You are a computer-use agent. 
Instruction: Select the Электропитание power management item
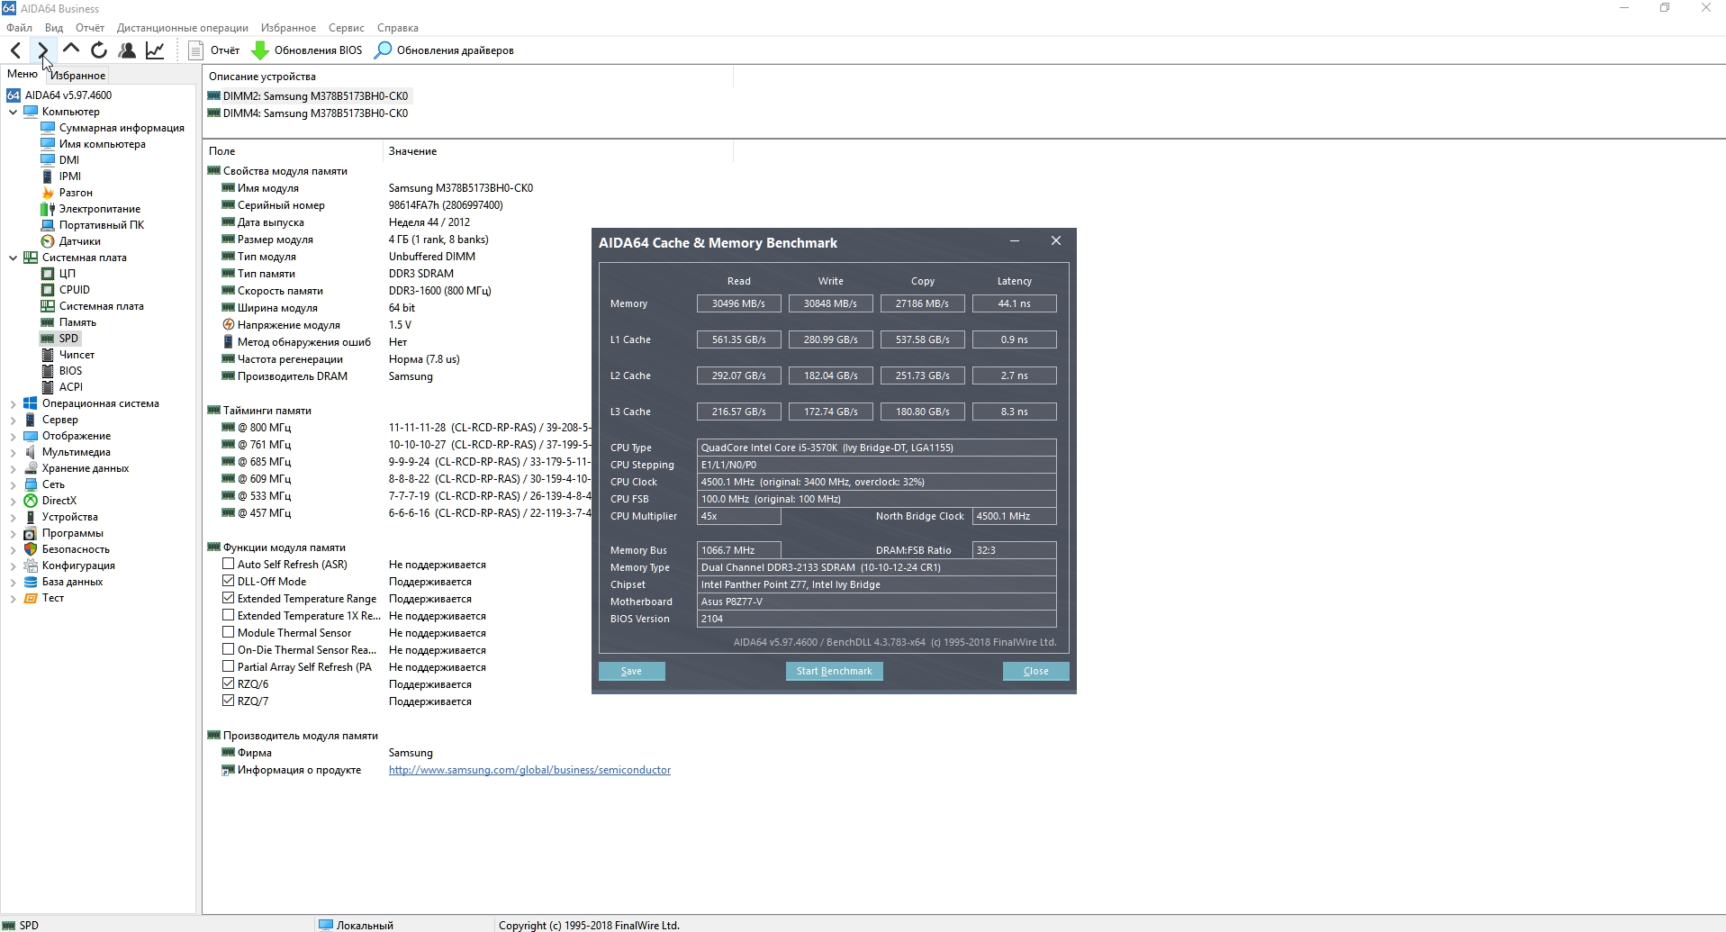tap(91, 209)
